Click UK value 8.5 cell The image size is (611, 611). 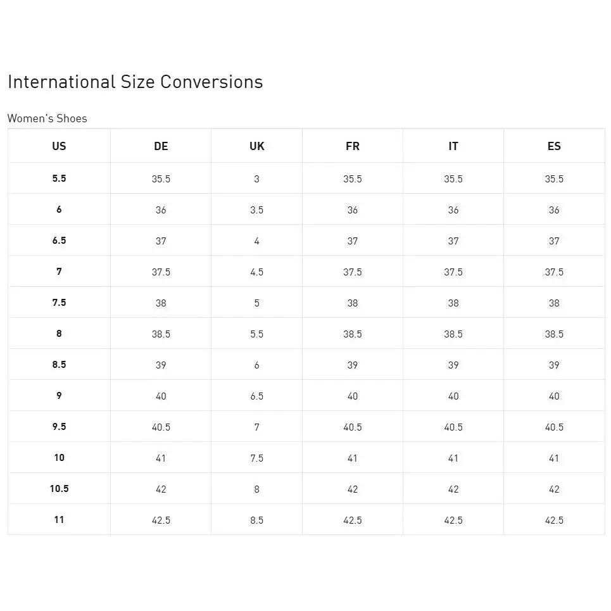tap(257, 520)
